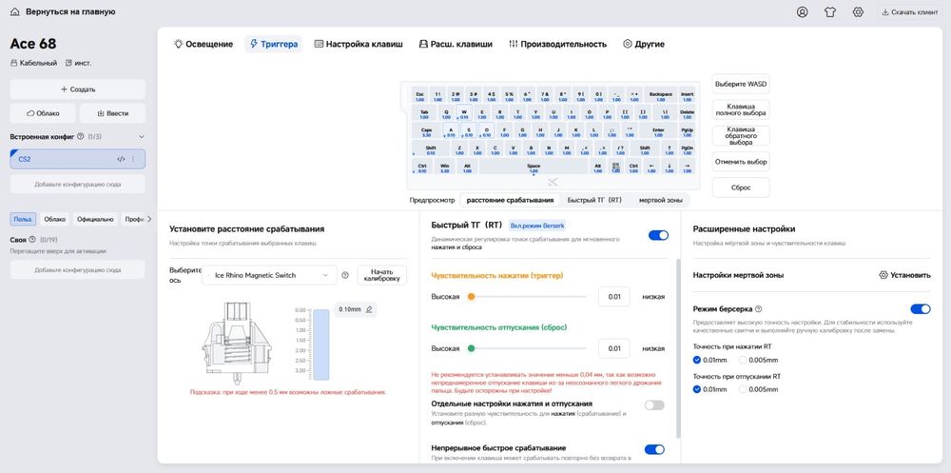Click help icon next to switch selector
The height and width of the screenshot is (473, 951).
(345, 275)
